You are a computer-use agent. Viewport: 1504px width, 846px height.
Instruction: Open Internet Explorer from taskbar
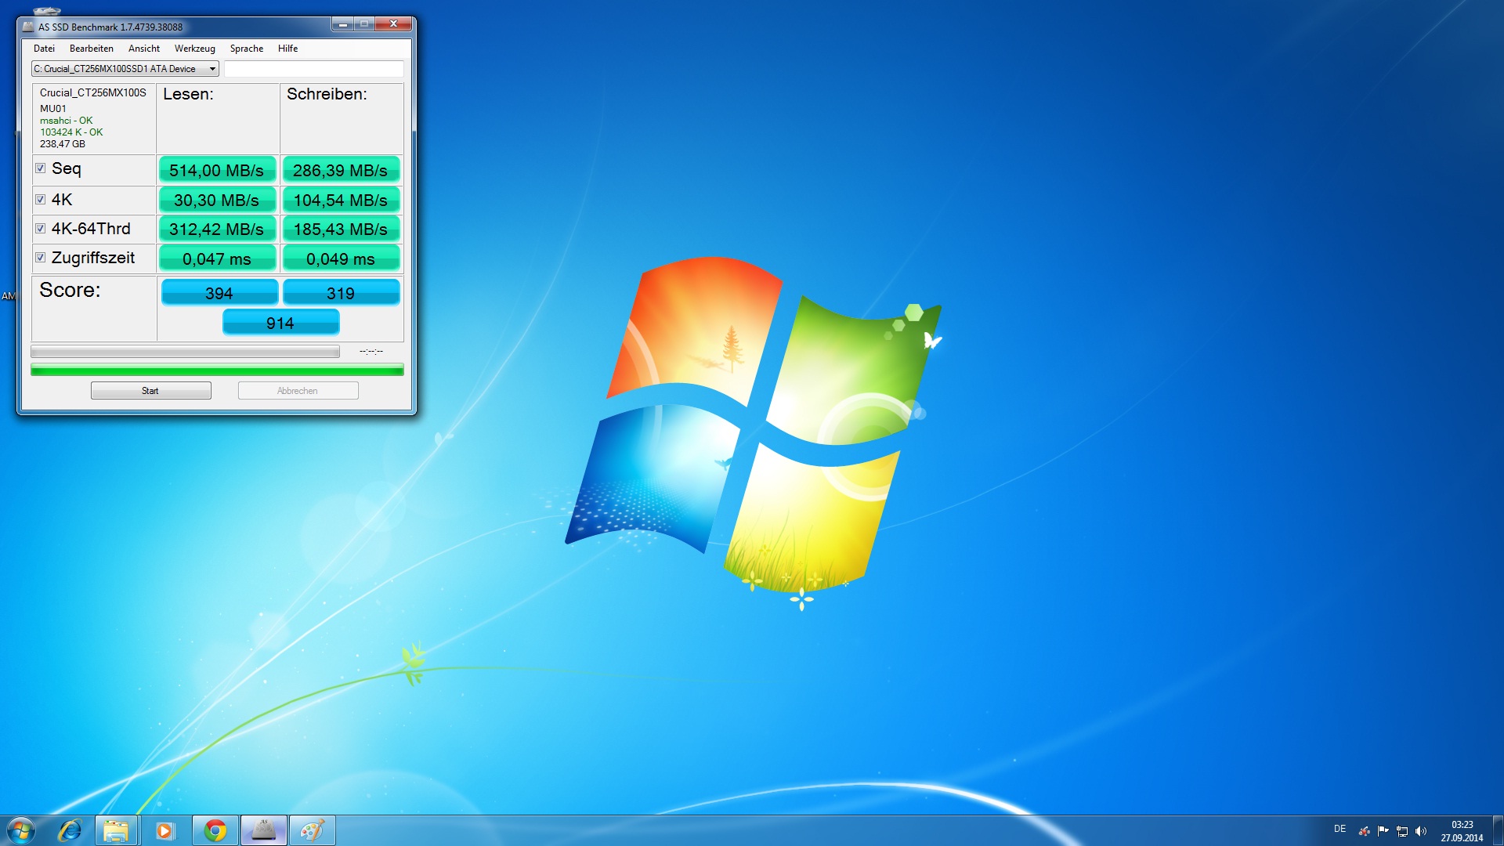[x=70, y=830]
